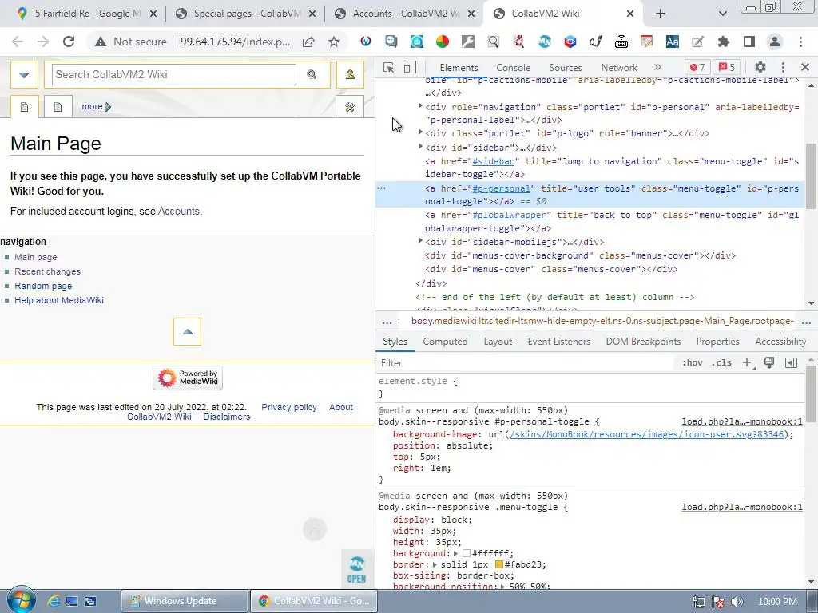Switch to the Special pages browser tab
The height and width of the screenshot is (613, 818).
(245, 14)
